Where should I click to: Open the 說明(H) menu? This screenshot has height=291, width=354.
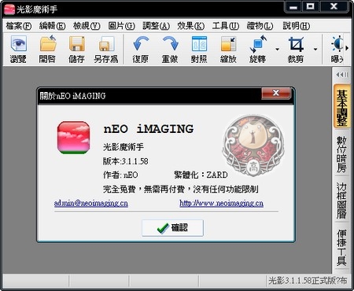(297, 26)
